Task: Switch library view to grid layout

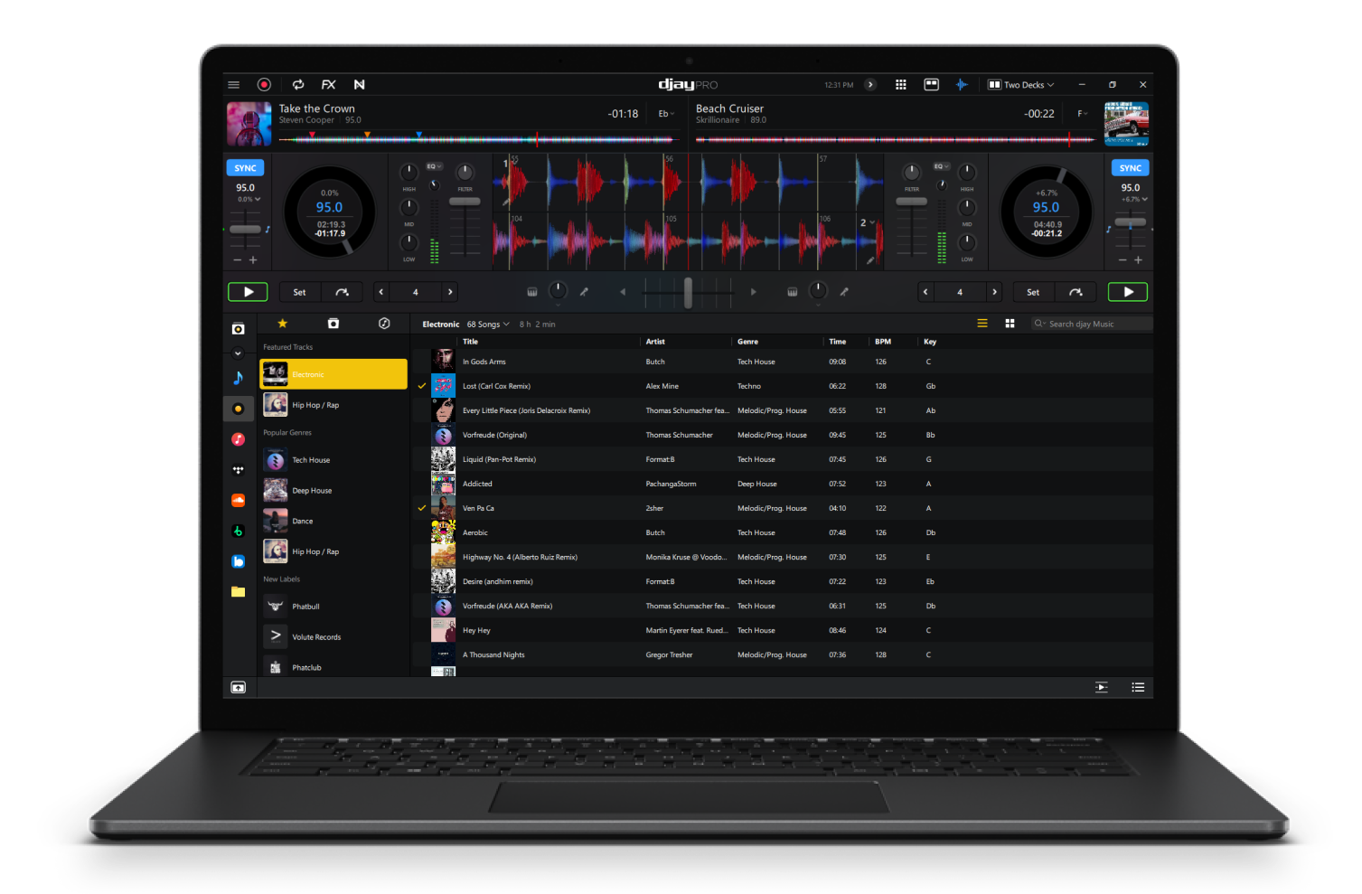Action: tap(1010, 323)
